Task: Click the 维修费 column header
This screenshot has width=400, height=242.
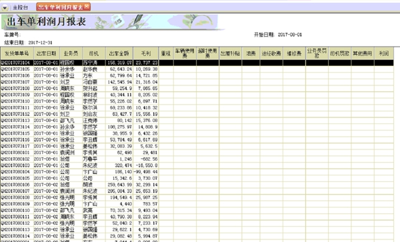Action: [x=294, y=53]
